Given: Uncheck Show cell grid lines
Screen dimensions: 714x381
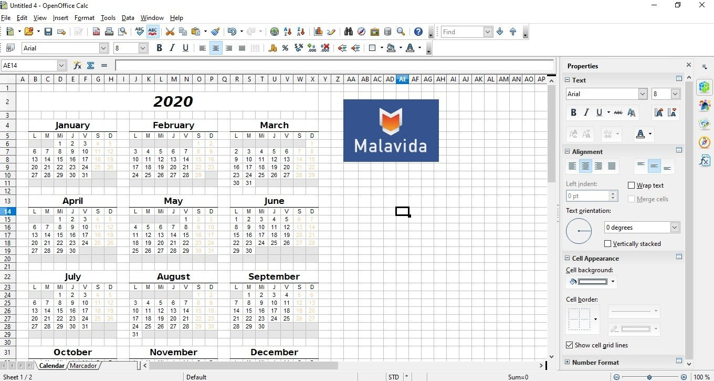Looking at the screenshot, I should click(569, 345).
